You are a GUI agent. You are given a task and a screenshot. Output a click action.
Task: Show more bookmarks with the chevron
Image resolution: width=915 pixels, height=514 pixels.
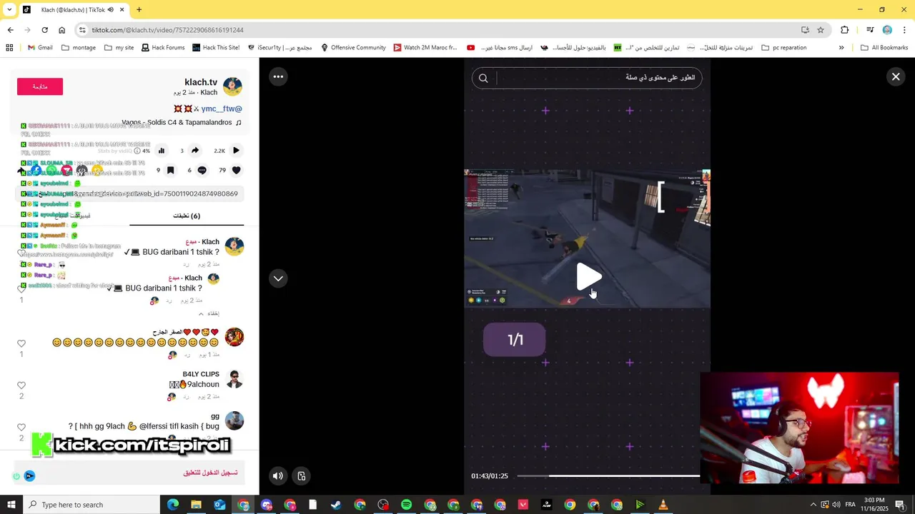(x=841, y=48)
